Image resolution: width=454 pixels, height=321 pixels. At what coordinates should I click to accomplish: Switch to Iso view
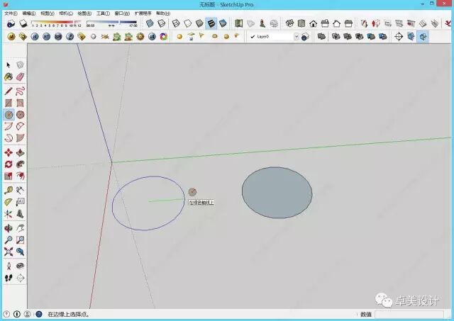click(289, 23)
